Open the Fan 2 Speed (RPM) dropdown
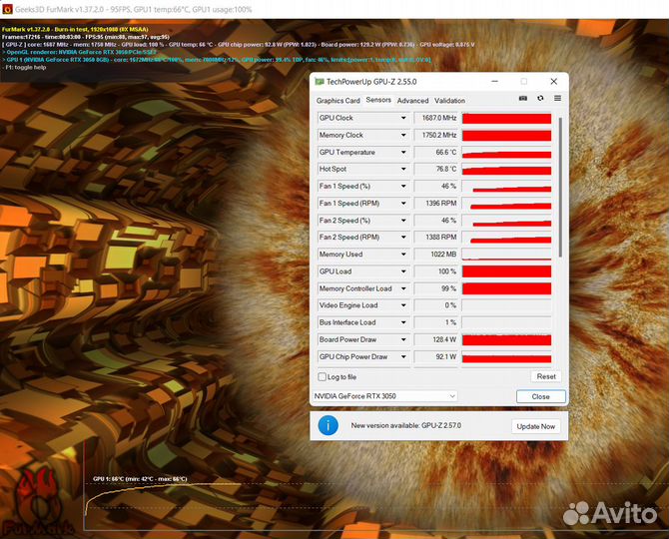Image resolution: width=669 pixels, height=539 pixels. (403, 238)
